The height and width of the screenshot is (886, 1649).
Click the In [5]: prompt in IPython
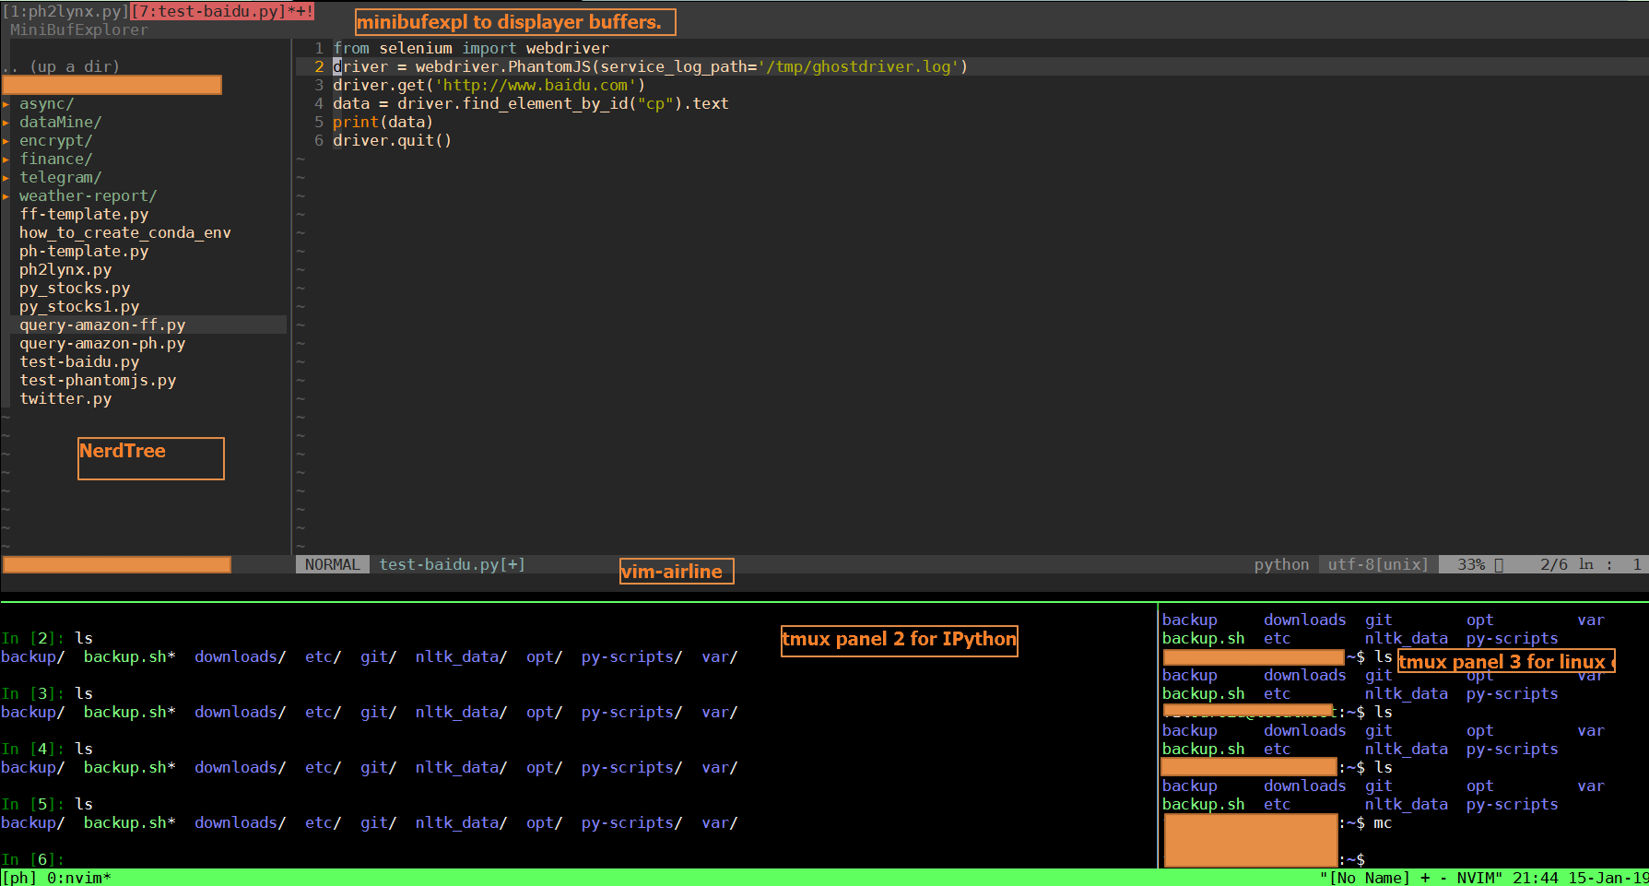click(33, 805)
